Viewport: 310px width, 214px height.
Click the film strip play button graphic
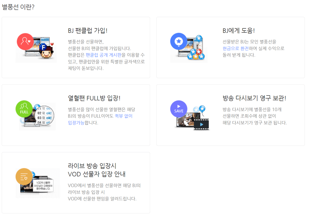(x=201, y=124)
